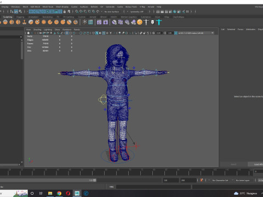
Task: Select the first orange sculpt tool on the shelf
Action: click(5, 22)
